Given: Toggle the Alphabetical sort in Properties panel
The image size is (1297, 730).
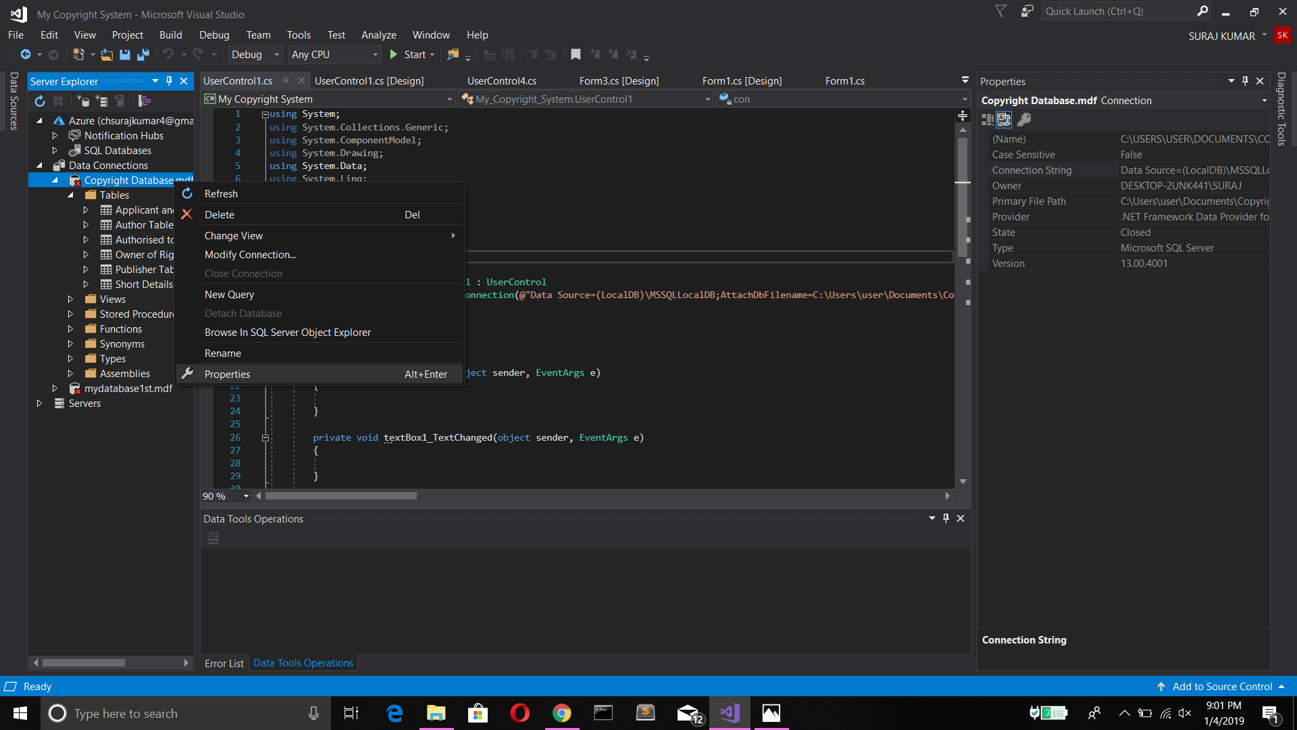Looking at the screenshot, I should pos(1004,120).
